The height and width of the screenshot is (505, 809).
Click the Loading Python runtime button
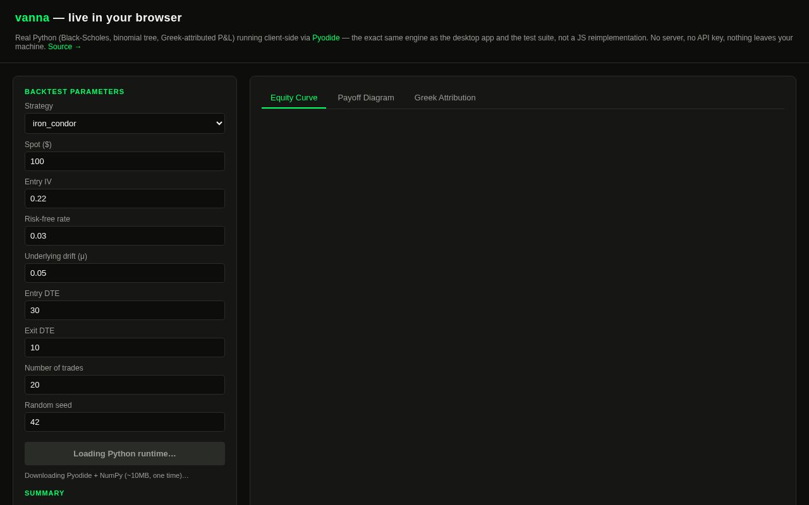[x=125, y=453]
